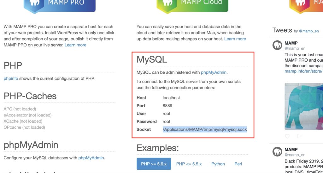Share the first tweet via share icon
Viewport: 323px width, 173px height.
pos(300,136)
